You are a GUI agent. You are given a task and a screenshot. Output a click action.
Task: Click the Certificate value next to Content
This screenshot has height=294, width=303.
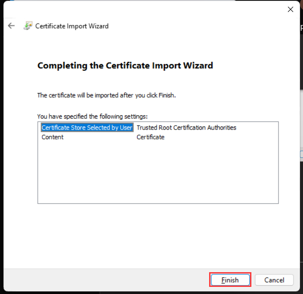(x=150, y=137)
